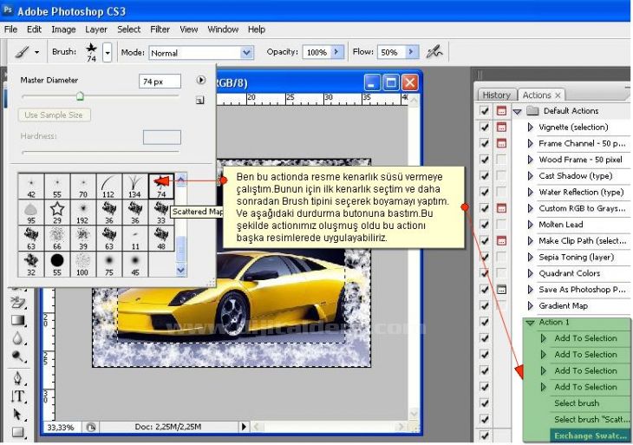Viewport: 633px width, 445px height.
Task: Select the grass brush preset 134
Action: [x=134, y=187]
